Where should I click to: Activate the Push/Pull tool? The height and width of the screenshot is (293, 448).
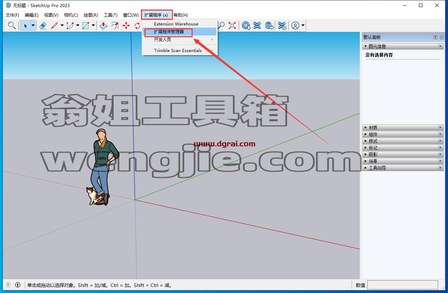click(x=103, y=26)
